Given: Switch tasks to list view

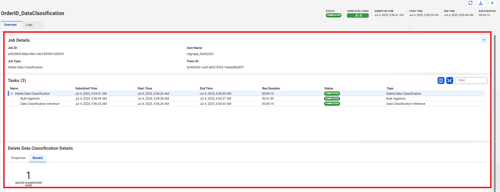Looking at the screenshot, I should coord(441,81).
